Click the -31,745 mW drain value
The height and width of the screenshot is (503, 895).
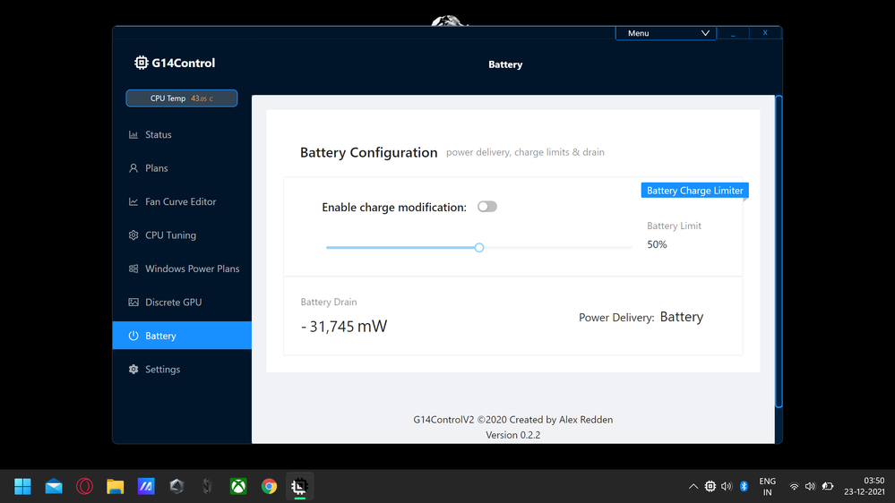[344, 326]
